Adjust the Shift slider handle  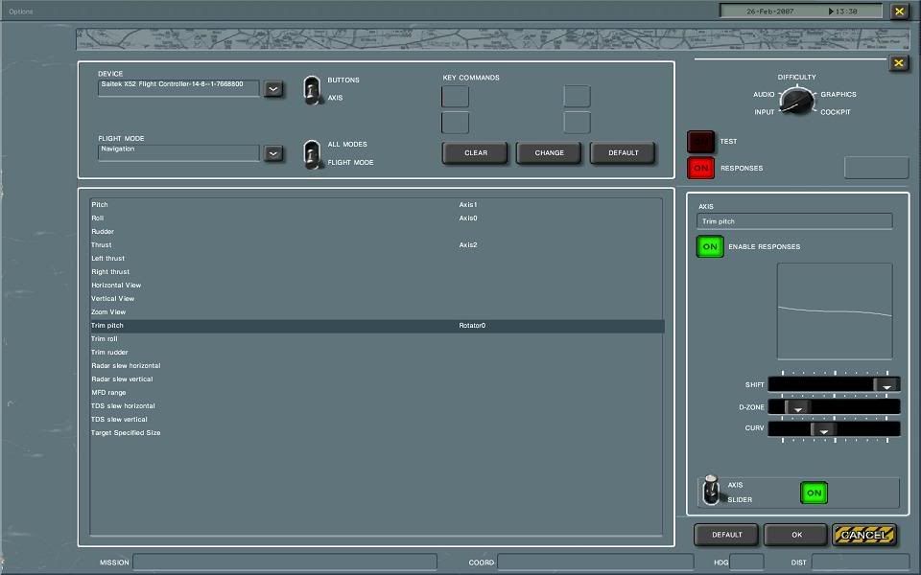tap(886, 385)
